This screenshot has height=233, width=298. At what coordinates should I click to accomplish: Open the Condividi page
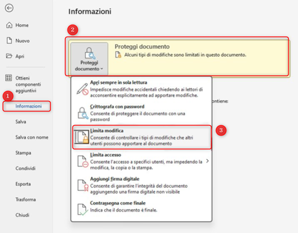pos(26,168)
